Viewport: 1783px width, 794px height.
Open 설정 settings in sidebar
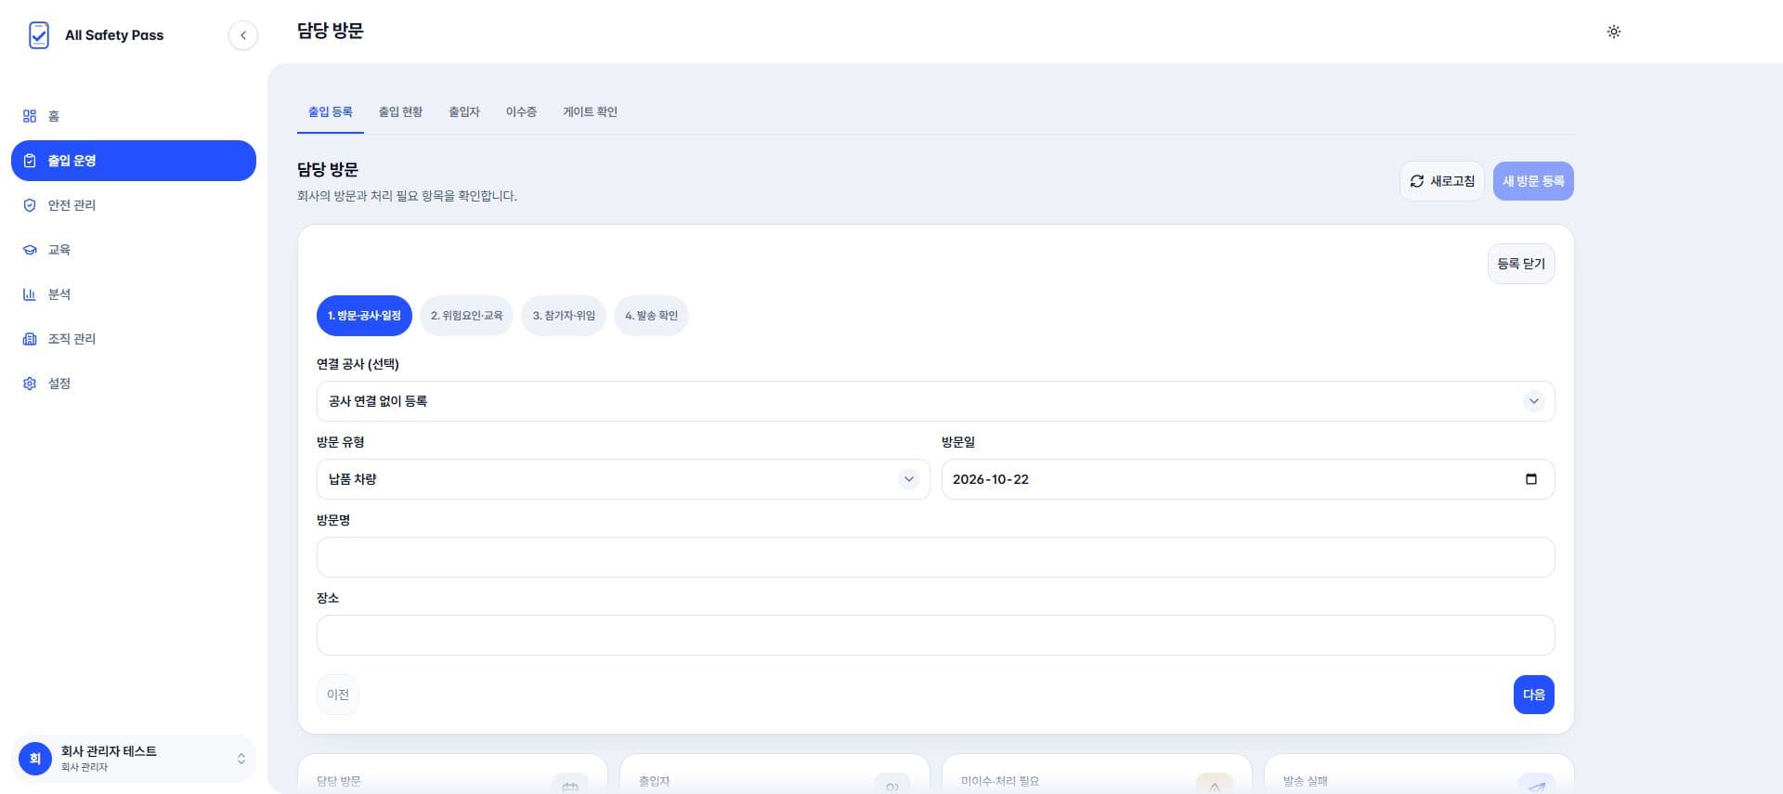point(134,384)
